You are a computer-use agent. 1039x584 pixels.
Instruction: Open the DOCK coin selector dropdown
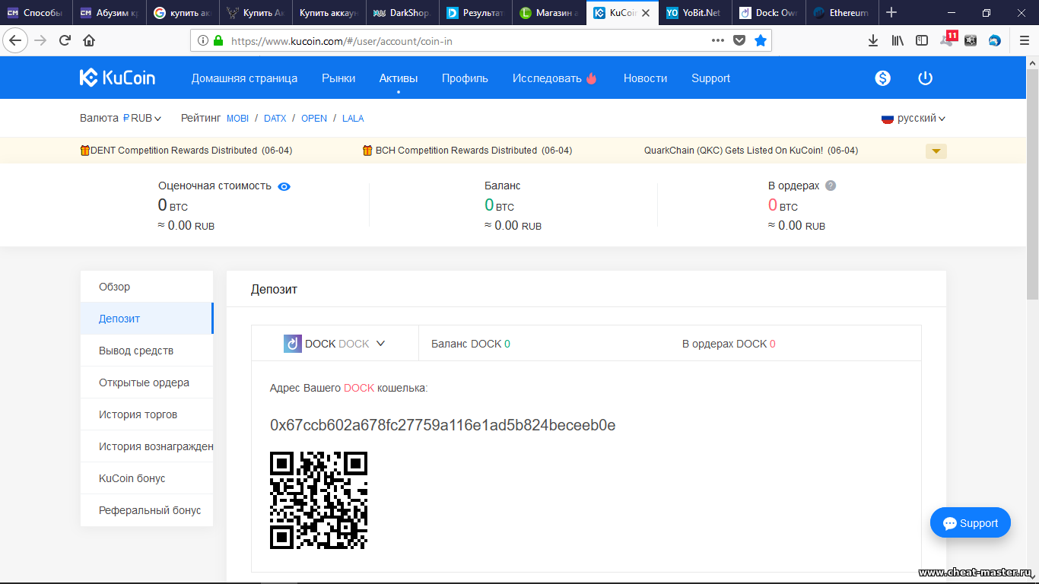335,344
